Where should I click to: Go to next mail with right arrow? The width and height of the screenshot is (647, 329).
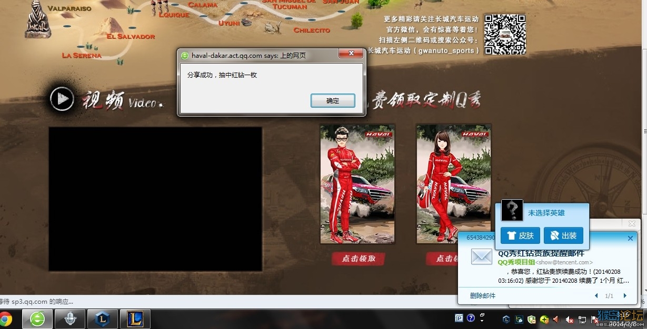pyautogui.click(x=625, y=296)
